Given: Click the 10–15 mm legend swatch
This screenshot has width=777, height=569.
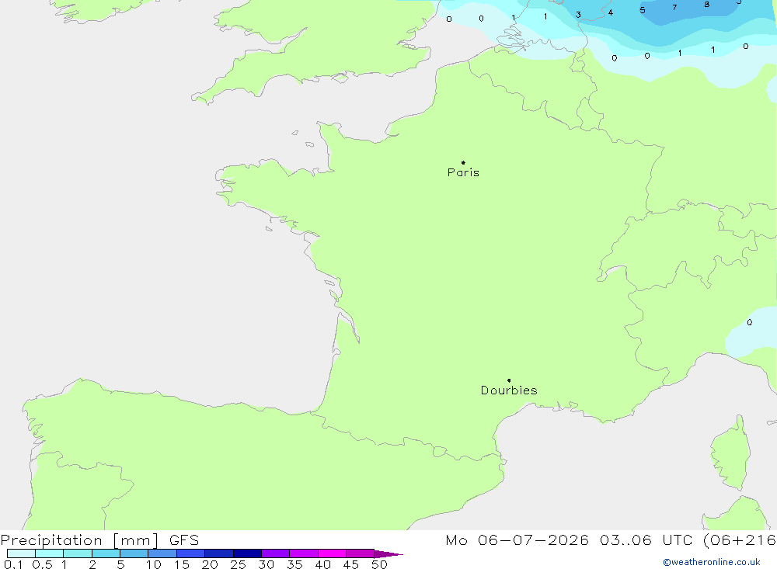Looking at the screenshot, I should tap(162, 553).
